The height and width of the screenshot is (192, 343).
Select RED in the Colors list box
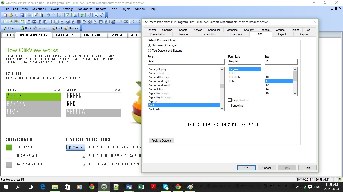(x=93, y=104)
